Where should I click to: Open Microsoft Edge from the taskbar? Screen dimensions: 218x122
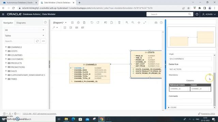[x=73, y=119]
